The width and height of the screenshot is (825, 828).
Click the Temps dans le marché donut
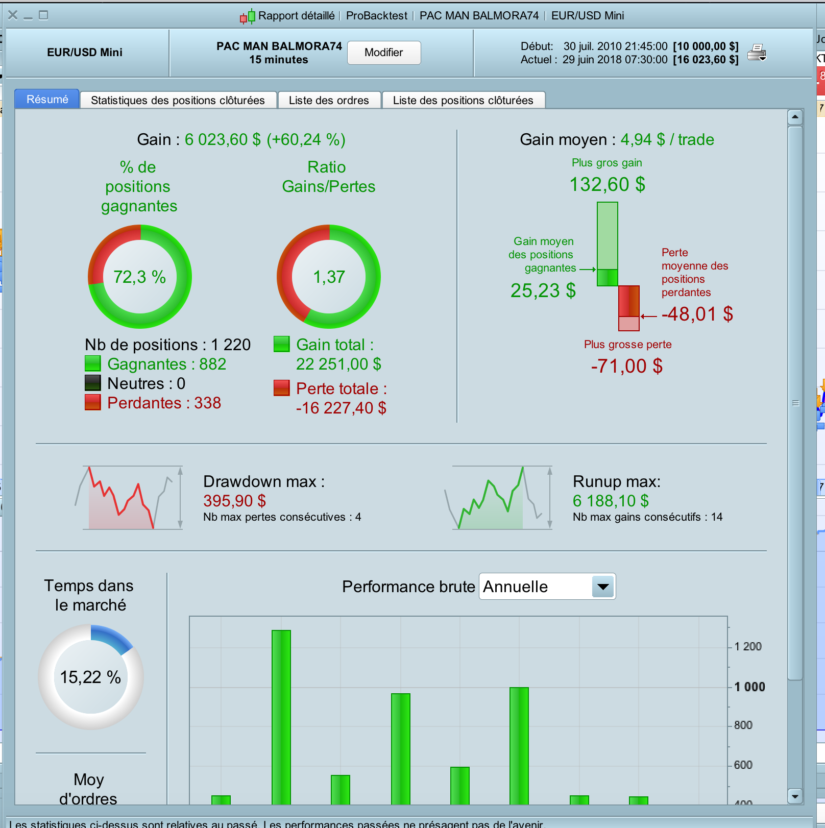[x=91, y=677]
